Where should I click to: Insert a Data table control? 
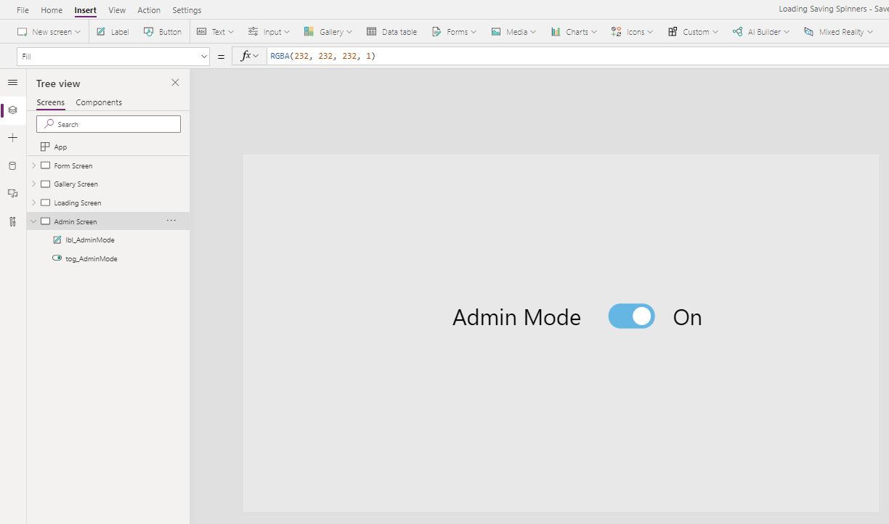392,31
